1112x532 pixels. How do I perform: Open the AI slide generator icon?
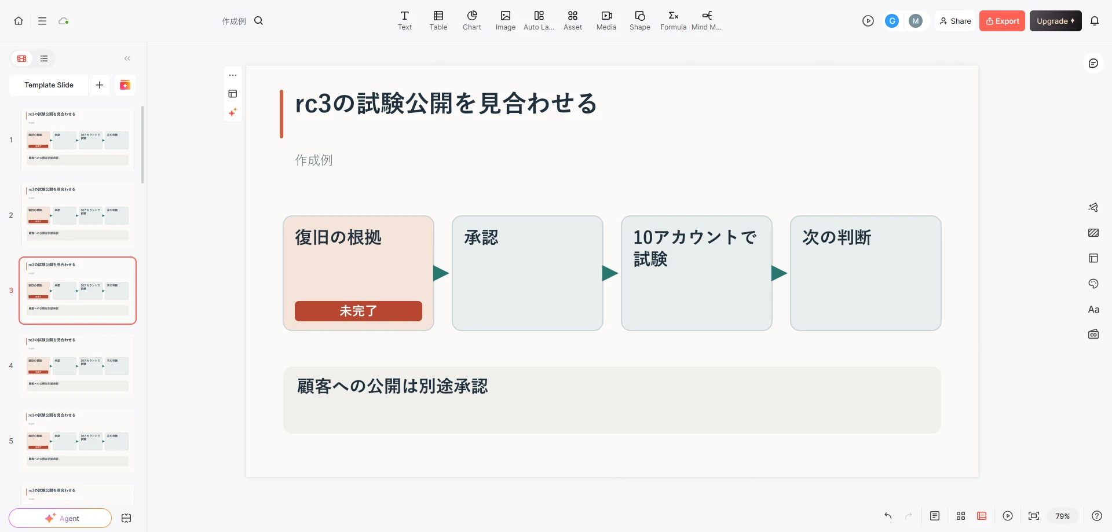pos(125,85)
